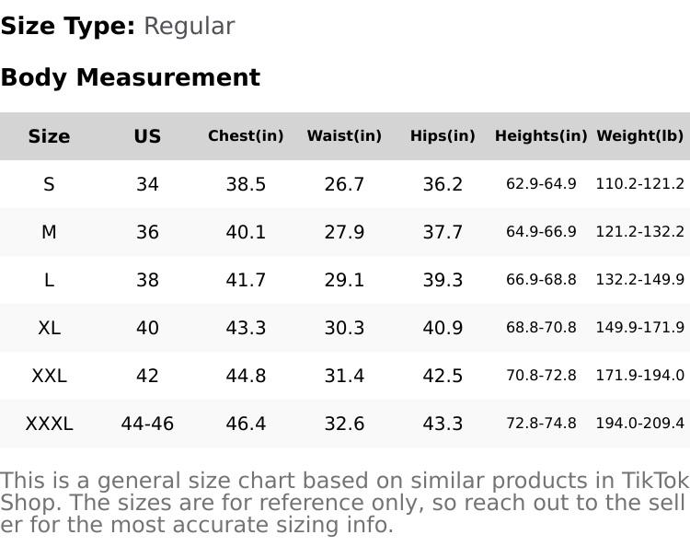Click the 44-46 US size cell
Image resolution: width=690 pixels, height=558 pixels.
coord(147,424)
